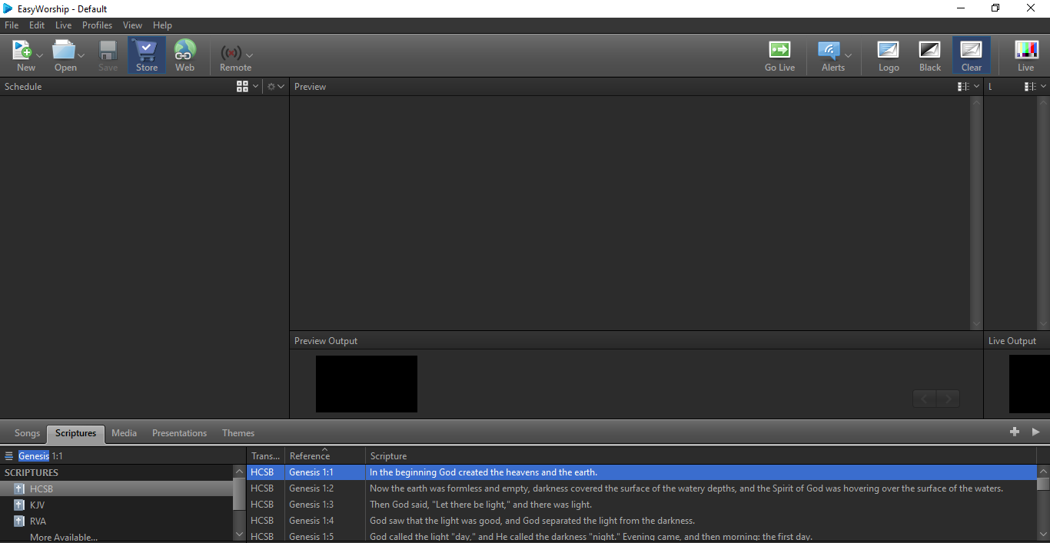The image size is (1050, 543).
Task: Select the HCSB Bible icon
Action: (x=19, y=488)
